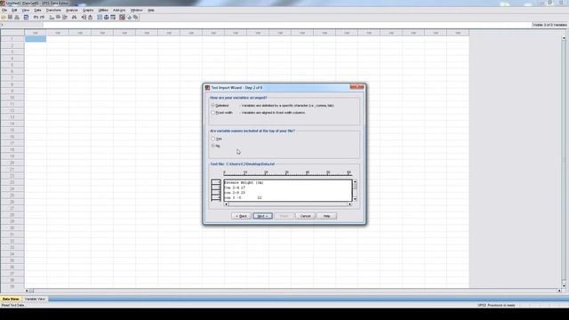Viewport: 569px width, 320px height.
Task: Click the Weight Cases scale icon
Action: pyautogui.click(x=107, y=17)
